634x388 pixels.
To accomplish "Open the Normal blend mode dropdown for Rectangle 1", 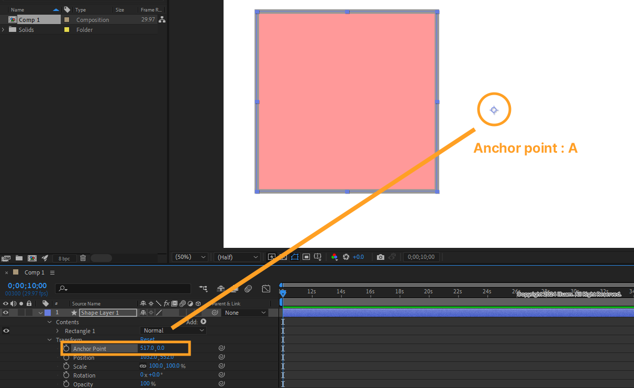I will point(173,330).
